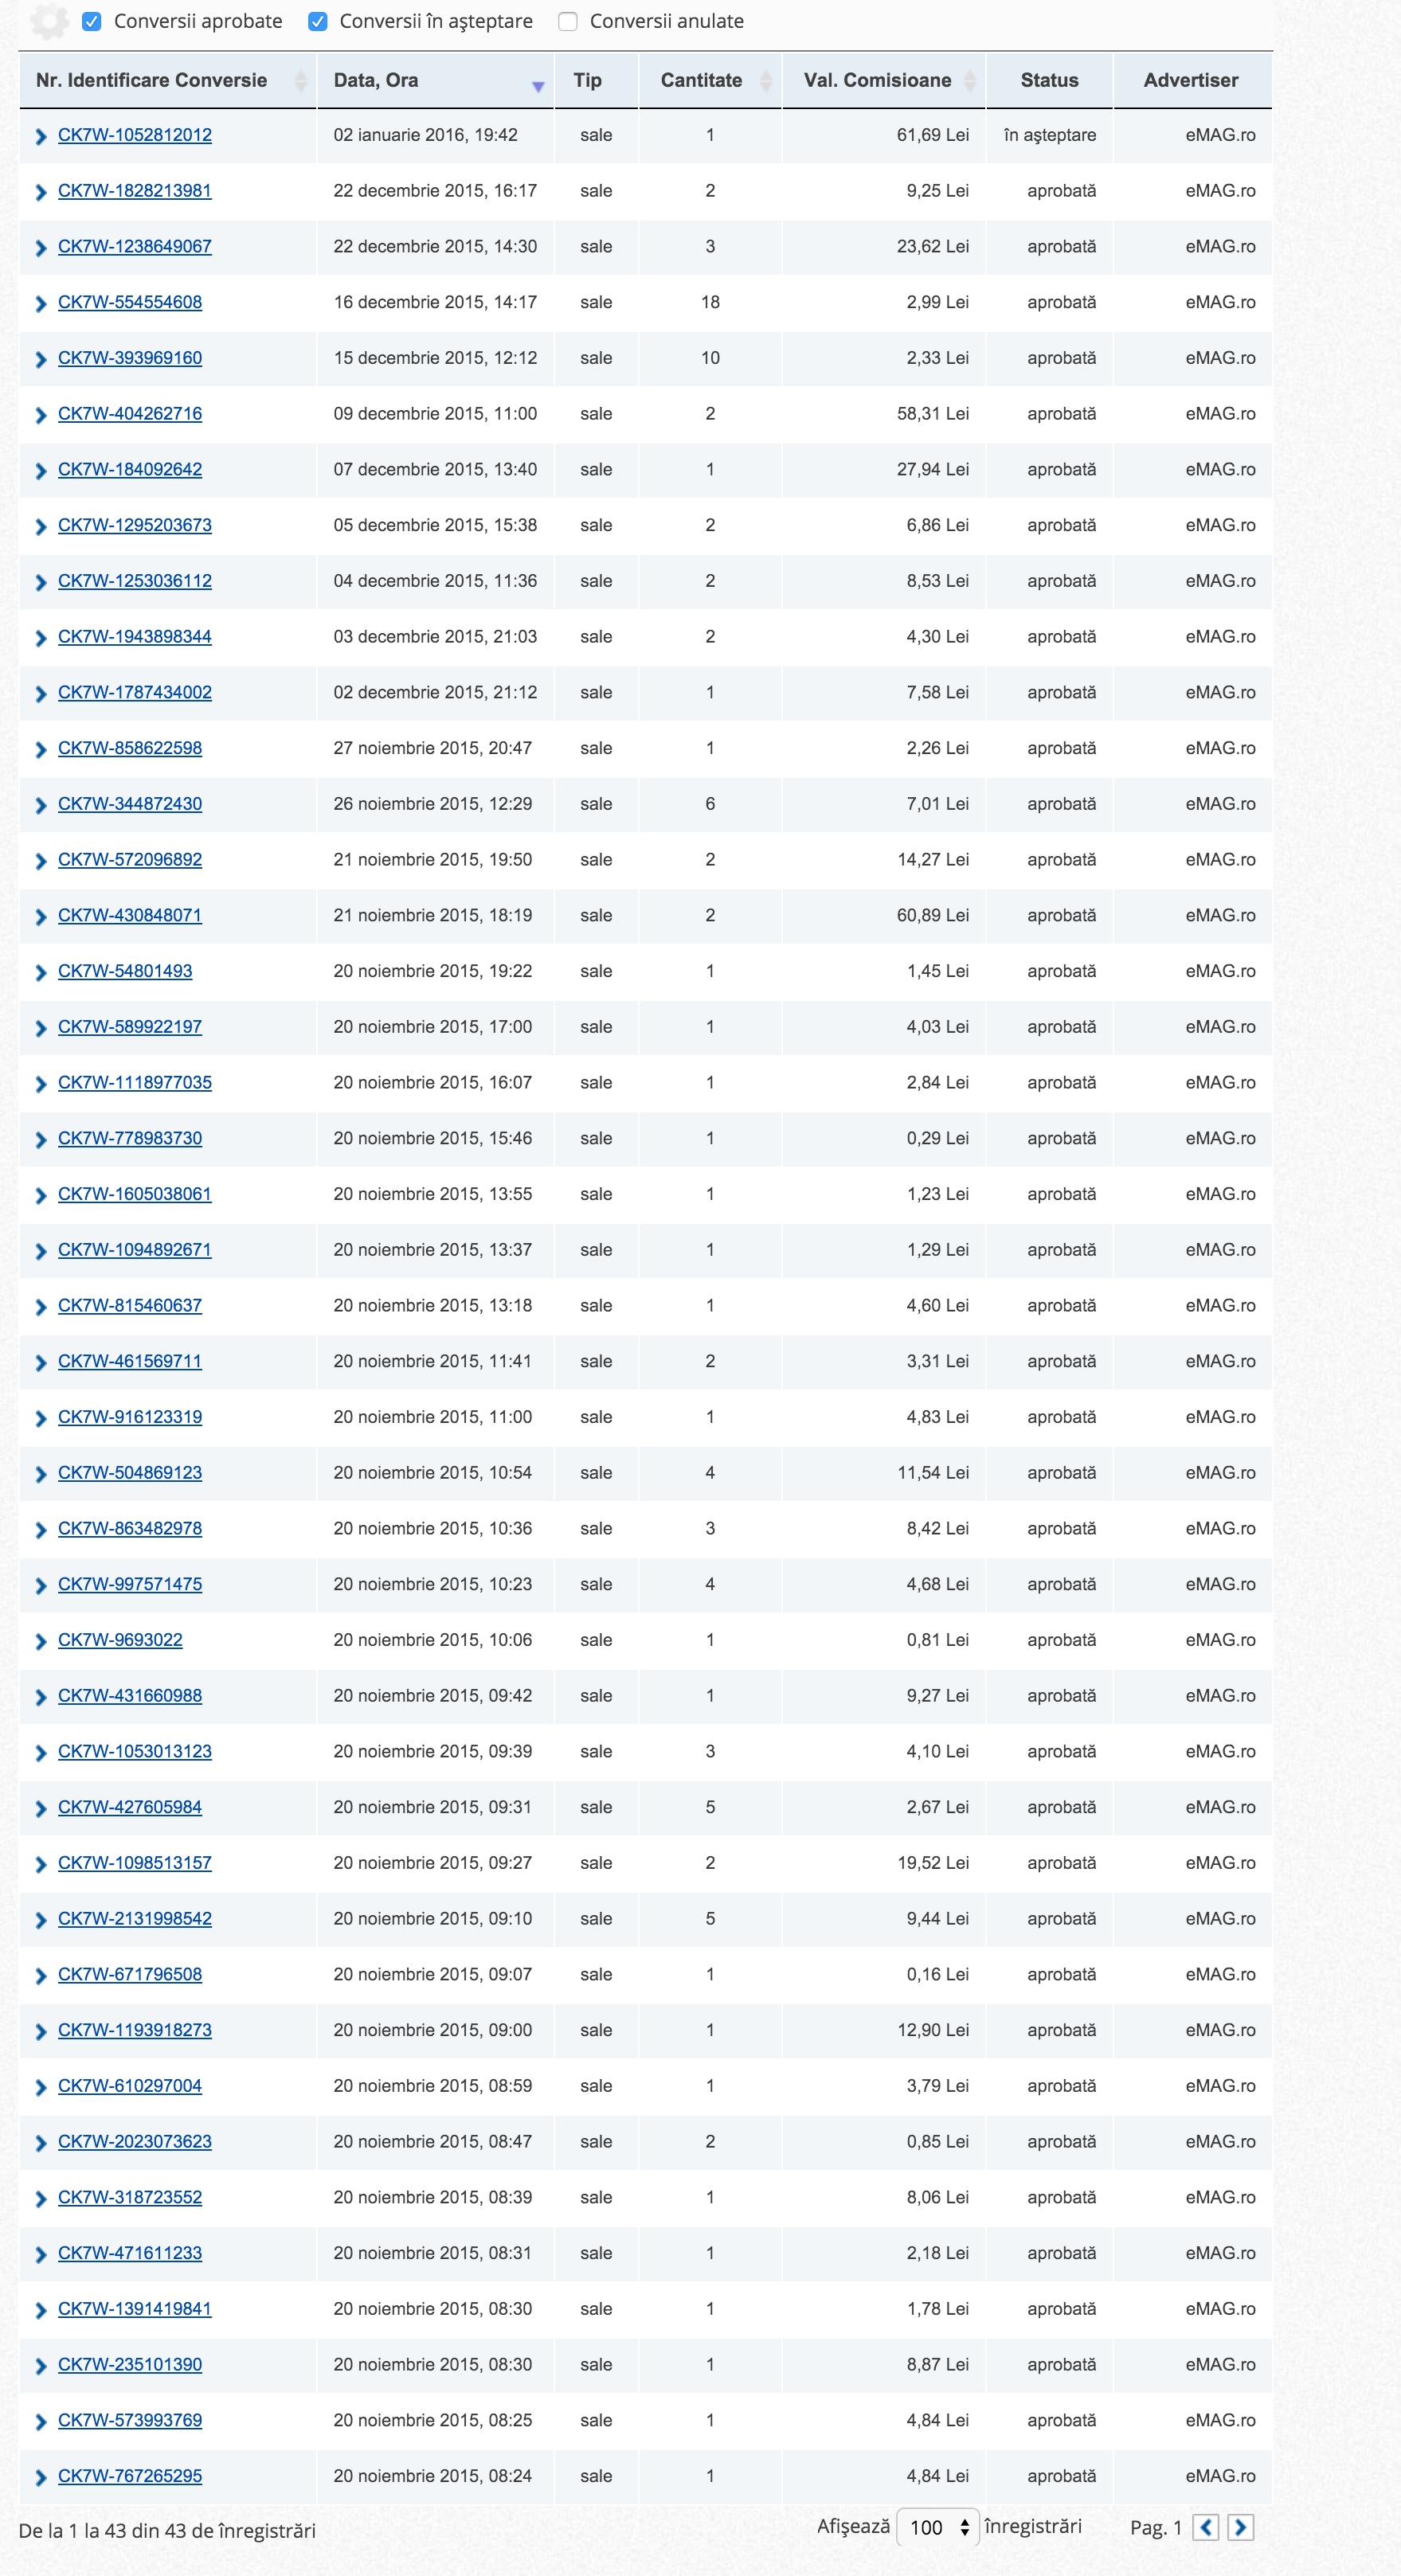Enable Conversii anulate checkbox
The image size is (1401, 2576).
pyautogui.click(x=568, y=22)
